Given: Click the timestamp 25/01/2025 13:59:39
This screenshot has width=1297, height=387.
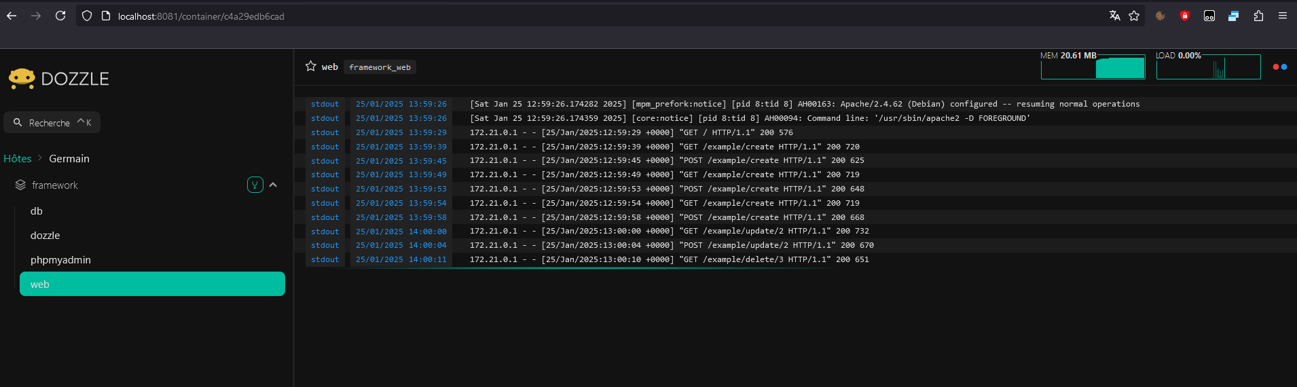Looking at the screenshot, I should coord(401,147).
